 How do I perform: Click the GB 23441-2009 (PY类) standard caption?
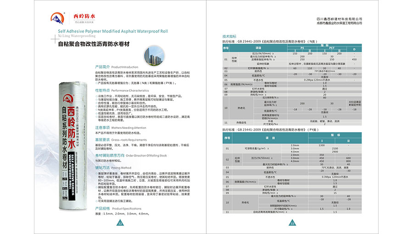tap(271, 130)
